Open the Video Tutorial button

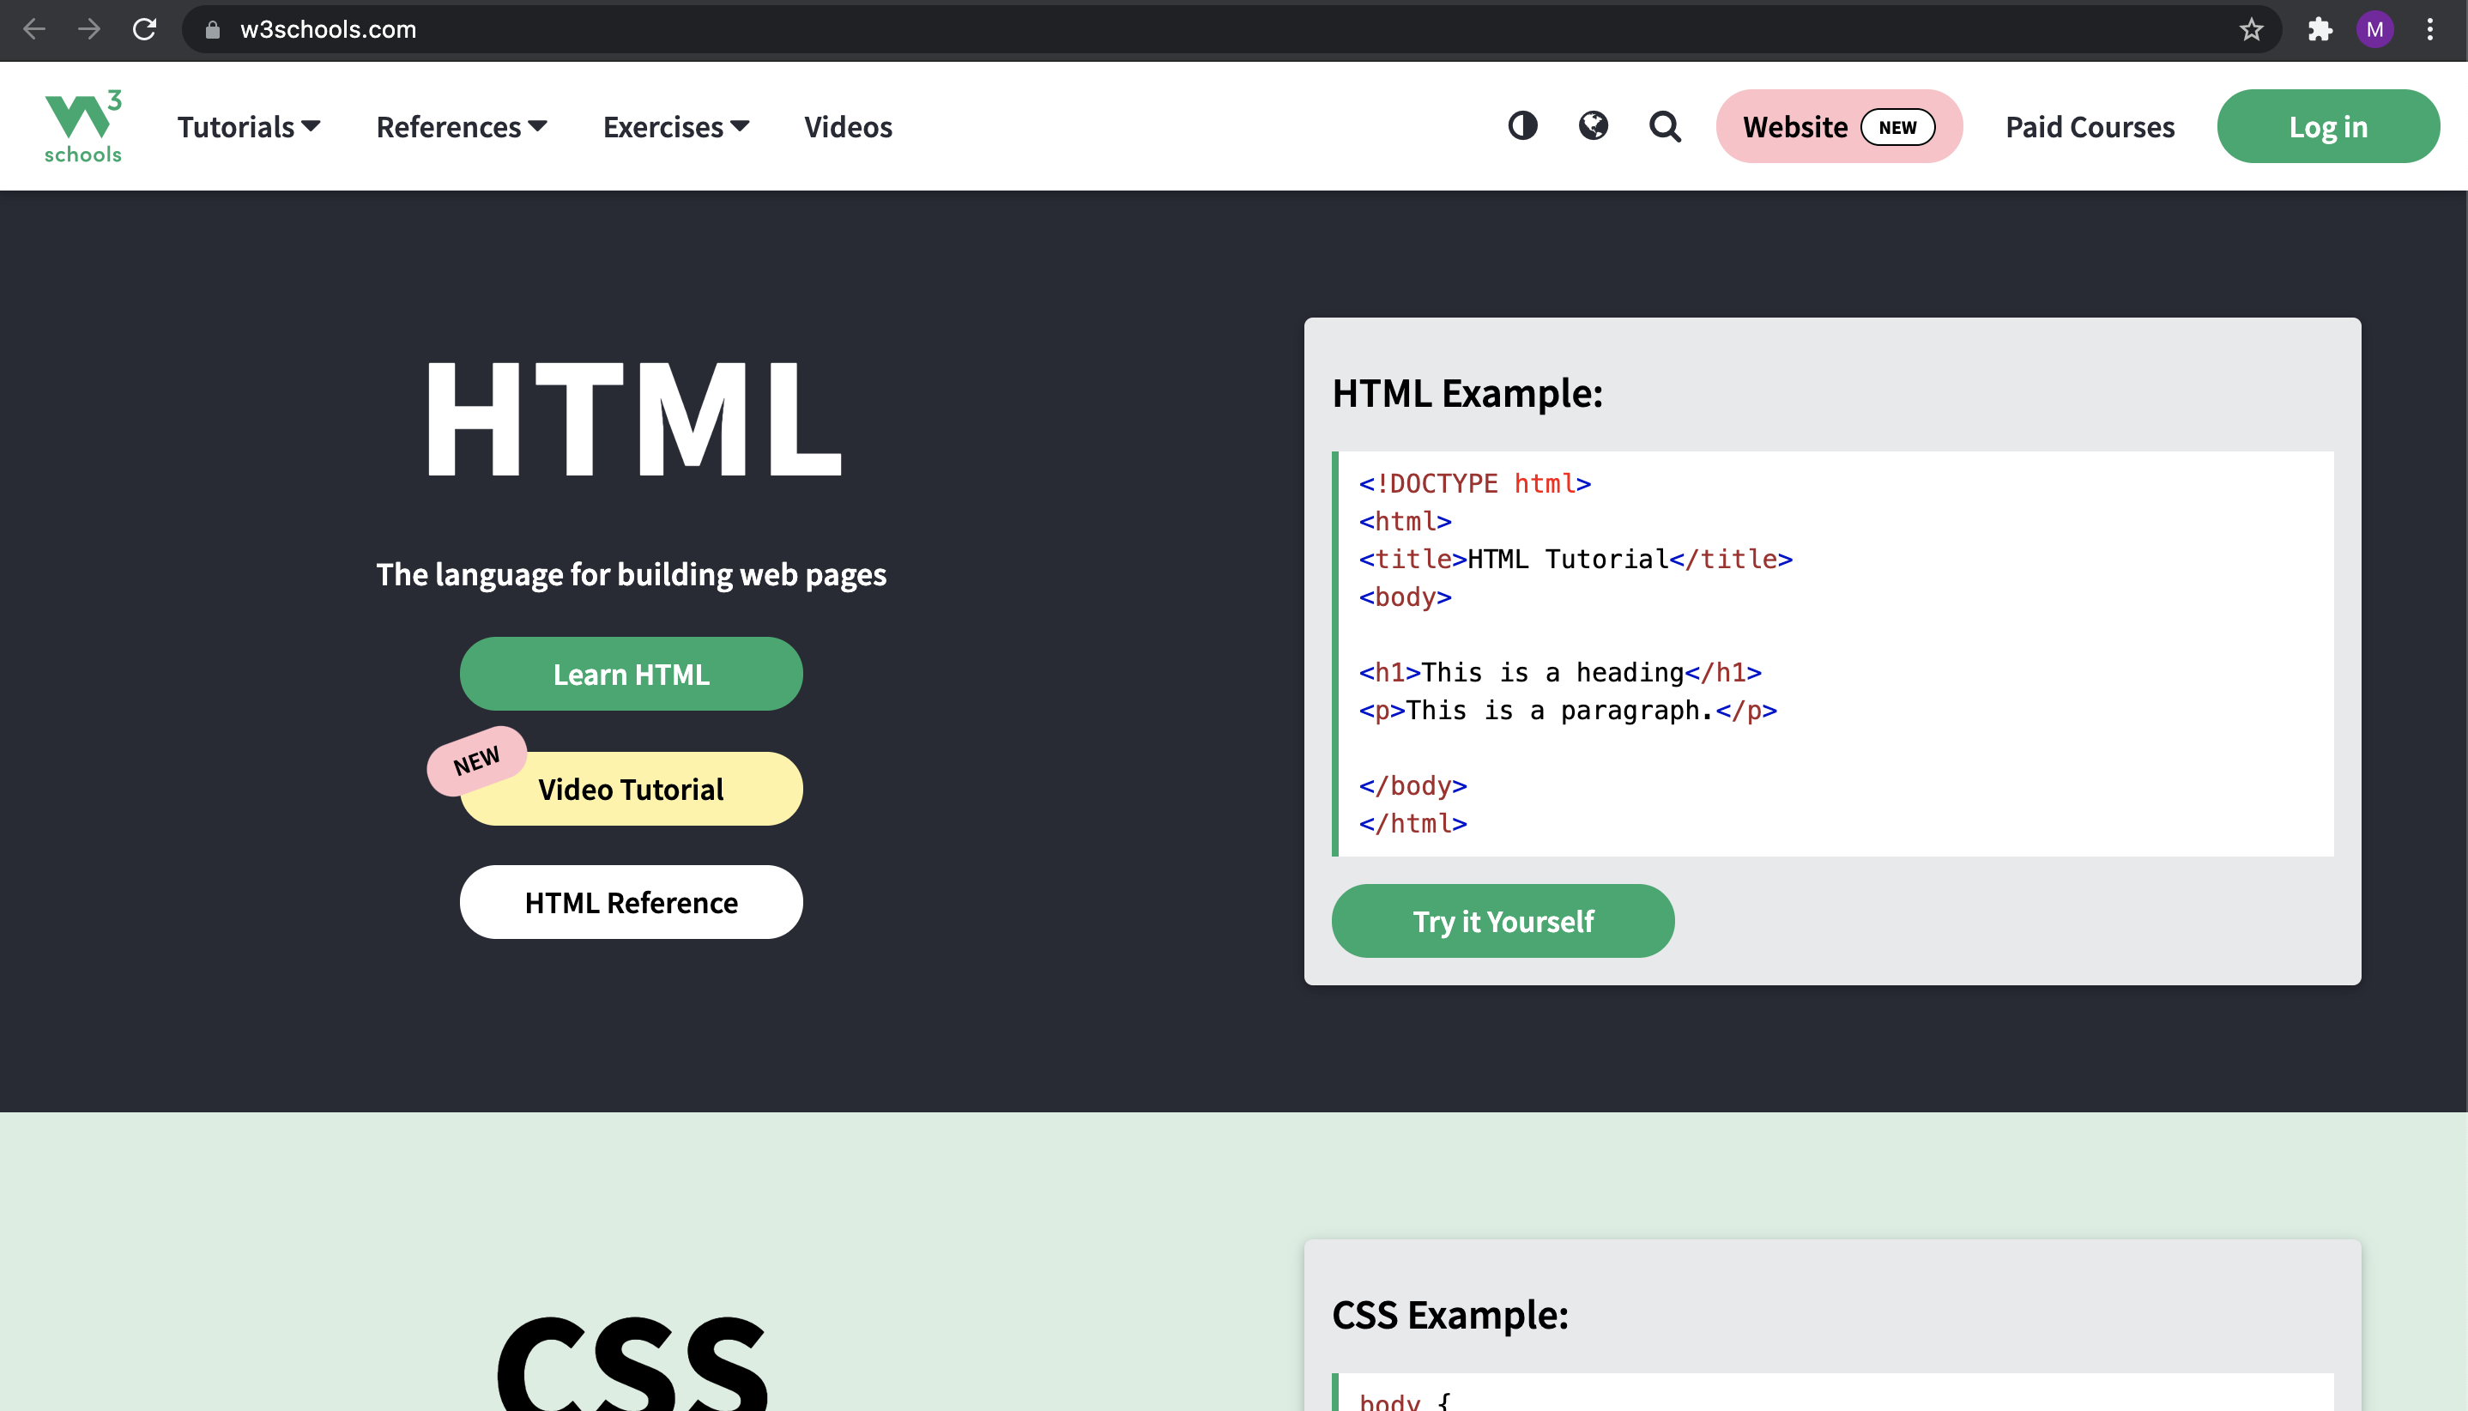pos(631,789)
